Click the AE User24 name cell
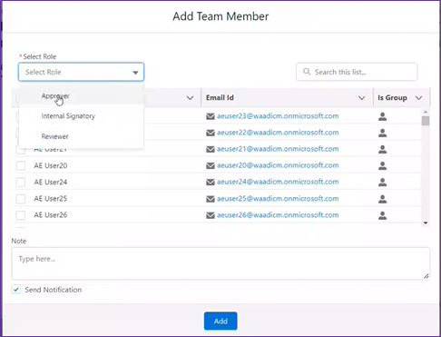This screenshot has height=337, width=441. 51,182
